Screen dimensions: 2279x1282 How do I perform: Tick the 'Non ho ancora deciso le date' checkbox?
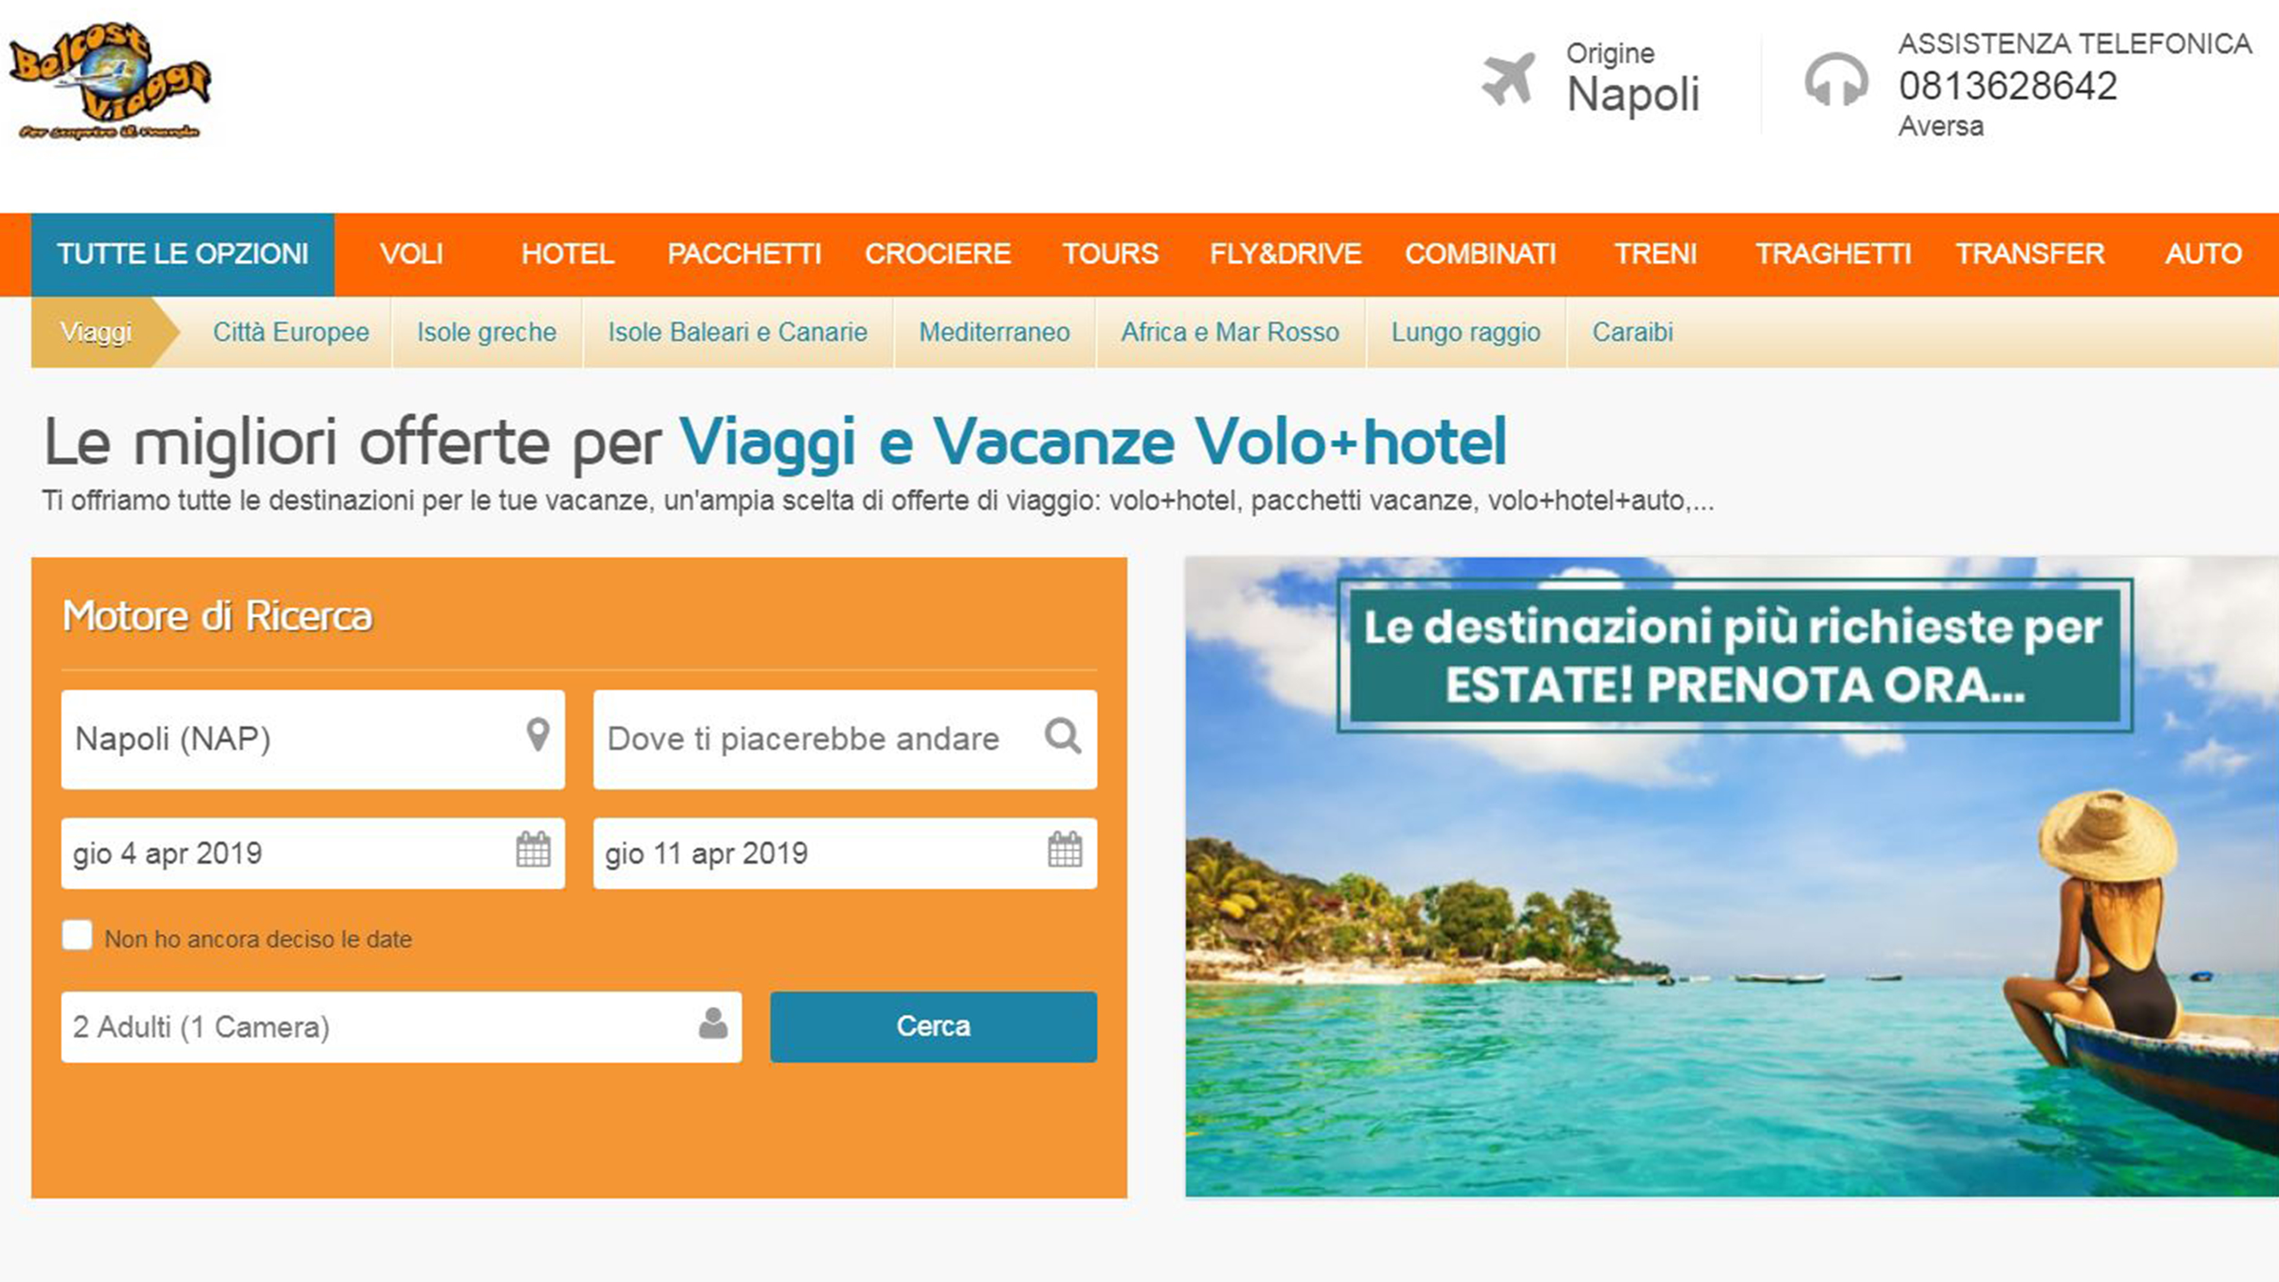point(77,935)
